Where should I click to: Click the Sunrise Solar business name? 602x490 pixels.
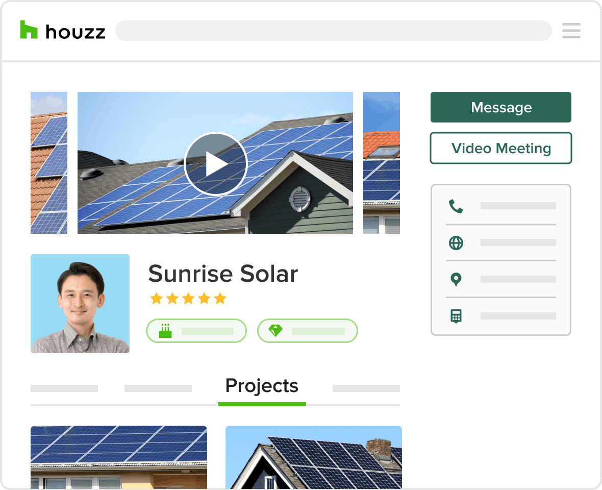click(x=223, y=274)
